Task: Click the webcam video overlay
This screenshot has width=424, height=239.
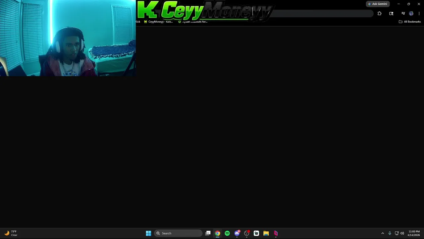Action: click(x=68, y=38)
